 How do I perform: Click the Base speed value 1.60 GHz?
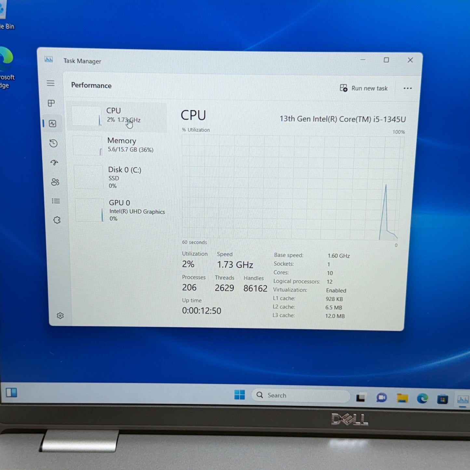[339, 256]
